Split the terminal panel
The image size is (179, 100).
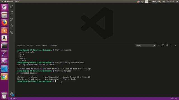coord(163,45)
